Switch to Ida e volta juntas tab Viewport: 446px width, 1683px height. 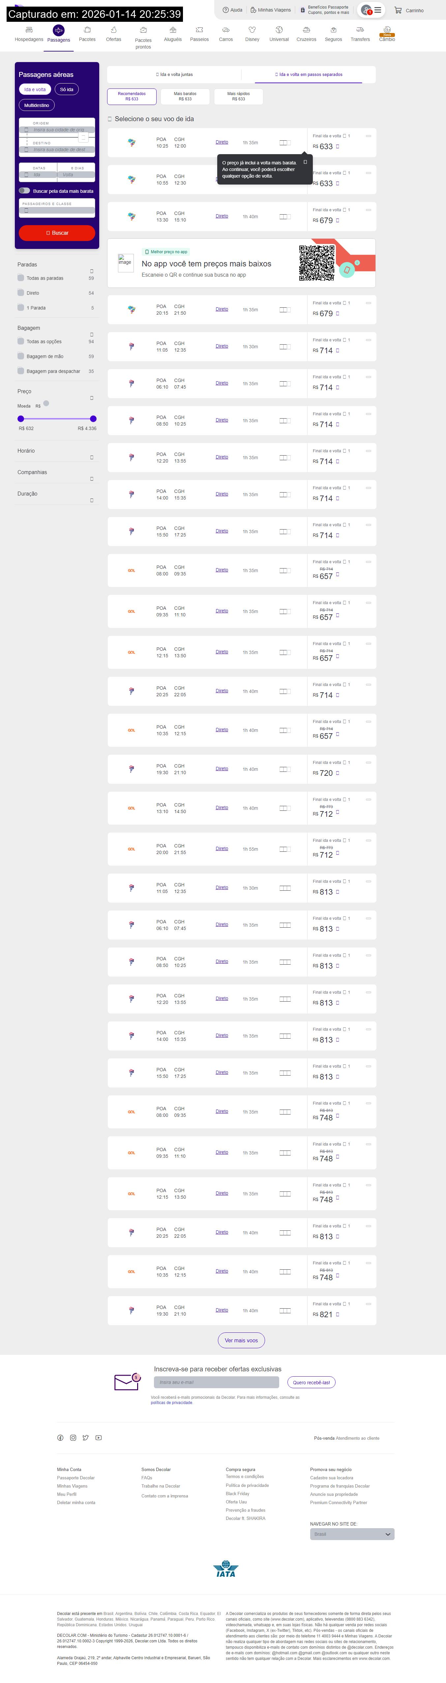click(x=175, y=75)
